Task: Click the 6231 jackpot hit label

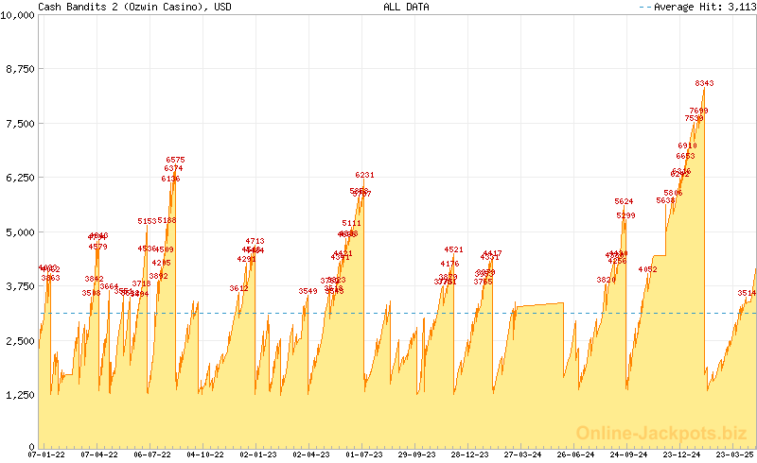Action: click(x=364, y=175)
